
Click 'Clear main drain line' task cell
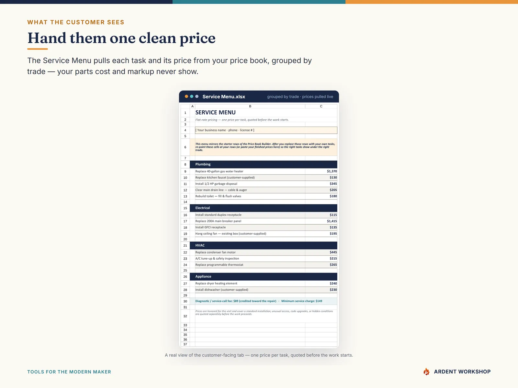click(x=250, y=190)
